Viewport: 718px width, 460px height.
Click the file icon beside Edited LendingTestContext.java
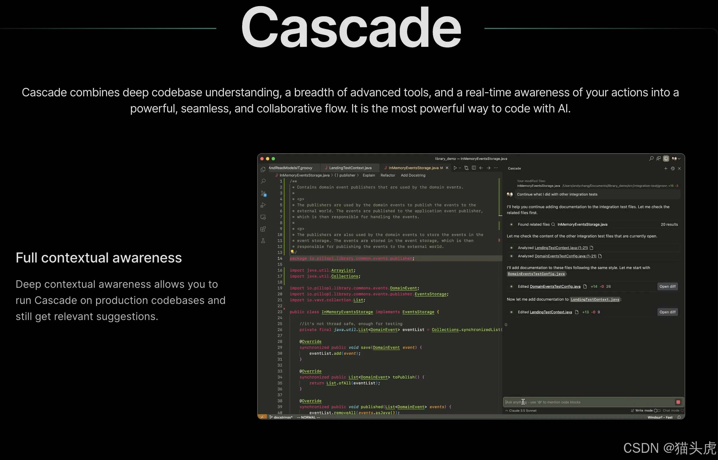tap(577, 312)
